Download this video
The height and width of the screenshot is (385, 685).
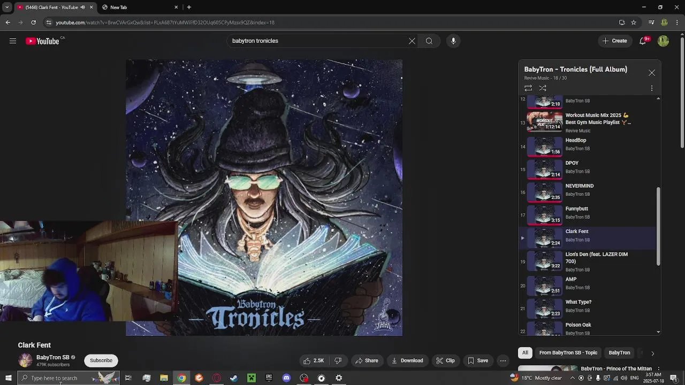pos(407,361)
